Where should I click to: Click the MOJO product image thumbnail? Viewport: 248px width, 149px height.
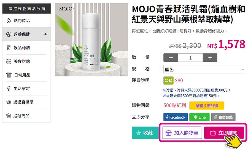[91, 40]
